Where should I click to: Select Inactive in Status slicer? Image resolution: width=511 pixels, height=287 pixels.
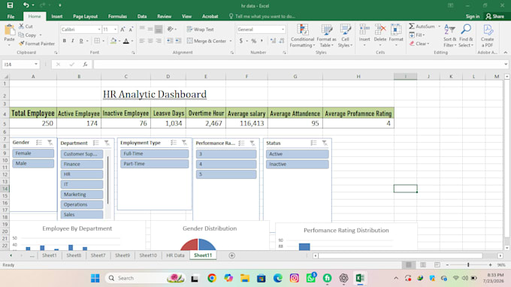click(x=298, y=165)
